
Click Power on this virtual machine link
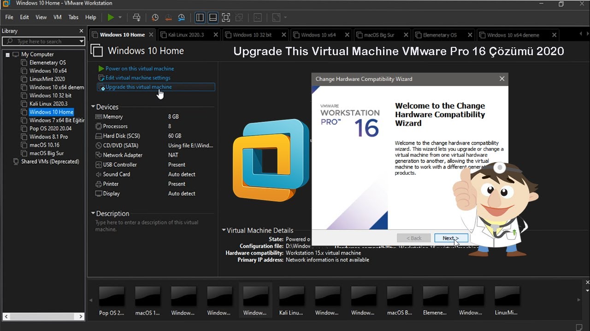(140, 68)
